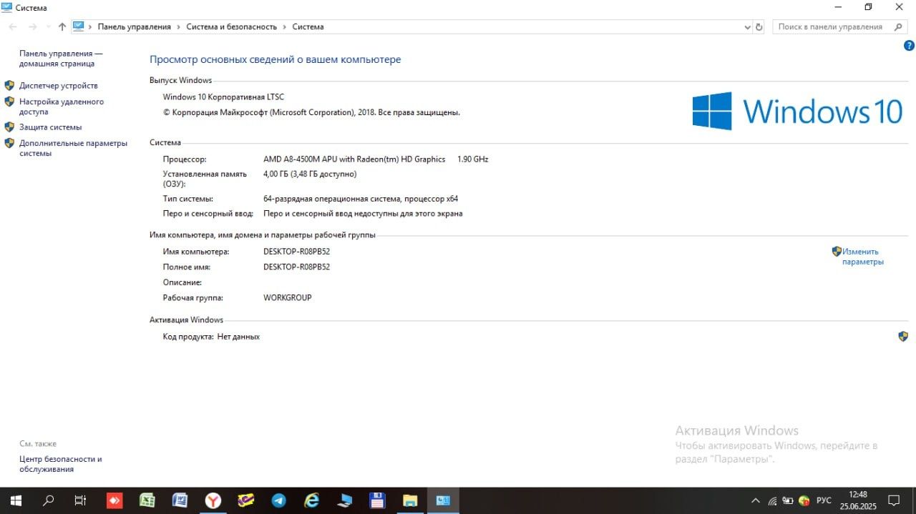This screenshot has width=916, height=514.
Task: Open taskbar search magnifier
Action: 49,500
